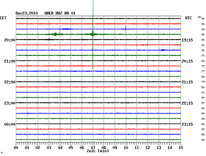
Task: Click minute tick label 07
Action: (x=93, y=147)
